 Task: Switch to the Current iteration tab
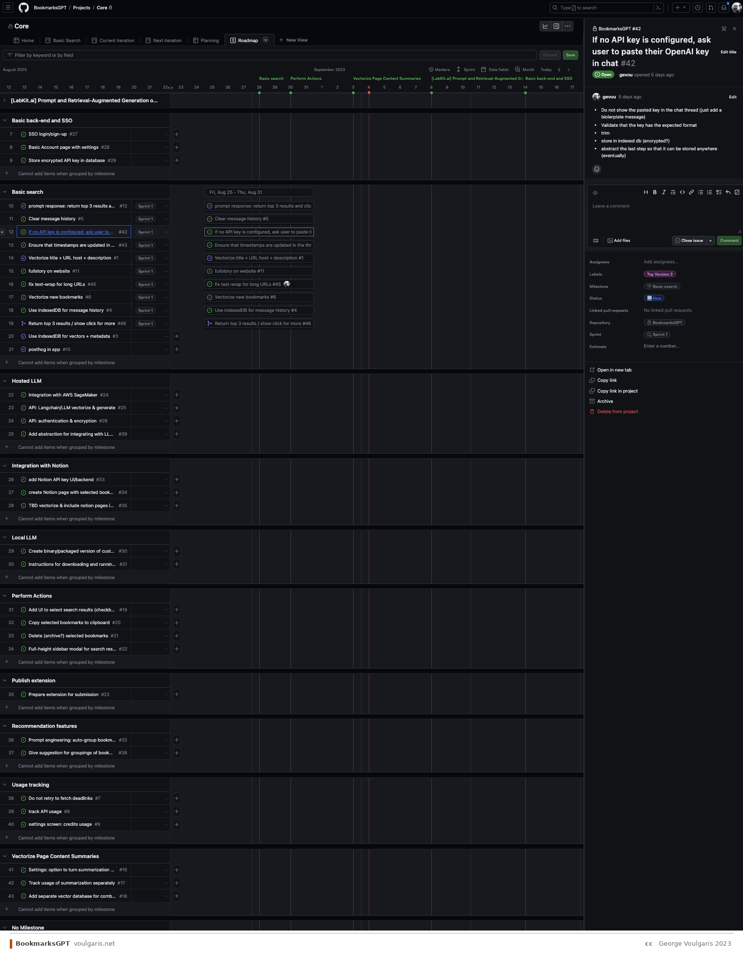click(x=113, y=41)
